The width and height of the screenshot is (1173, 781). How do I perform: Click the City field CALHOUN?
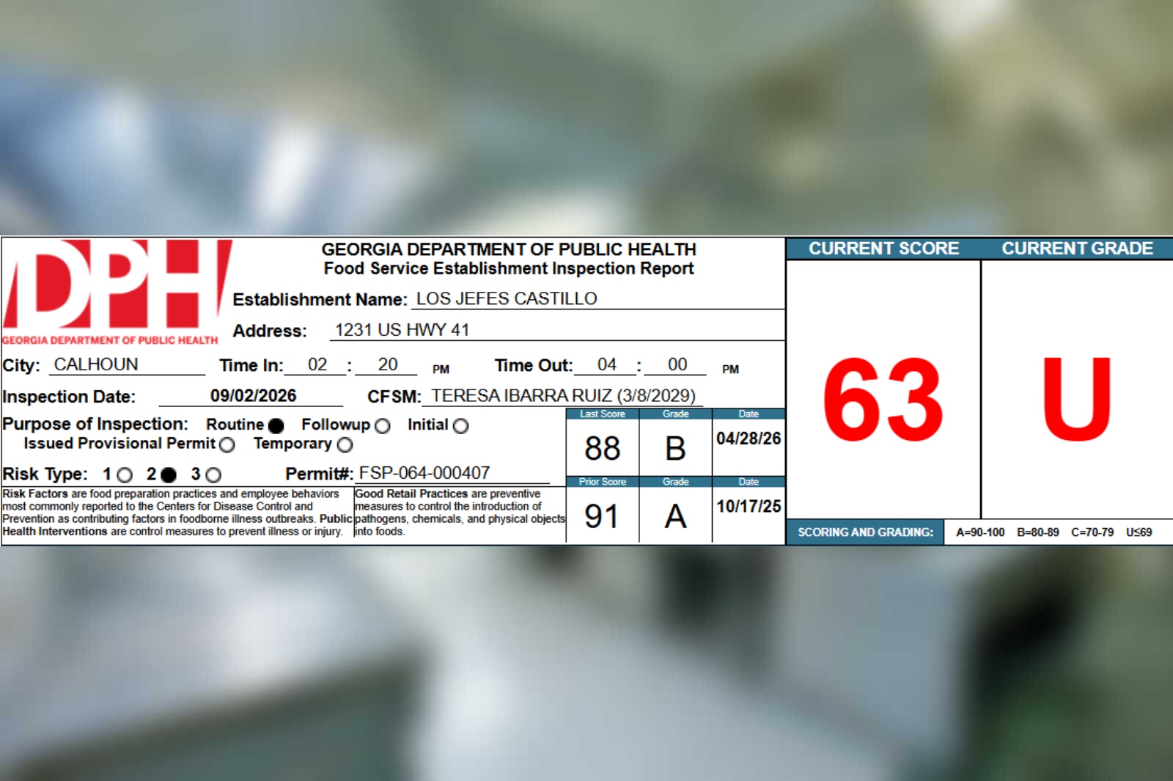point(127,364)
